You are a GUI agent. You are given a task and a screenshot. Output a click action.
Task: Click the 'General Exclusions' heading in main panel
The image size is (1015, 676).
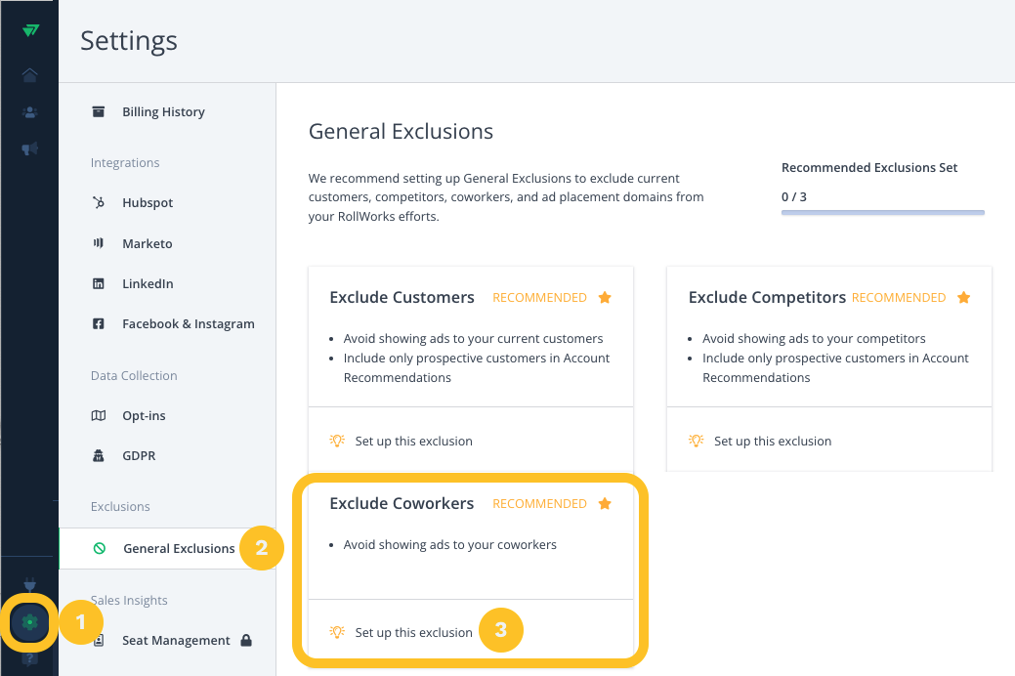[x=401, y=132]
